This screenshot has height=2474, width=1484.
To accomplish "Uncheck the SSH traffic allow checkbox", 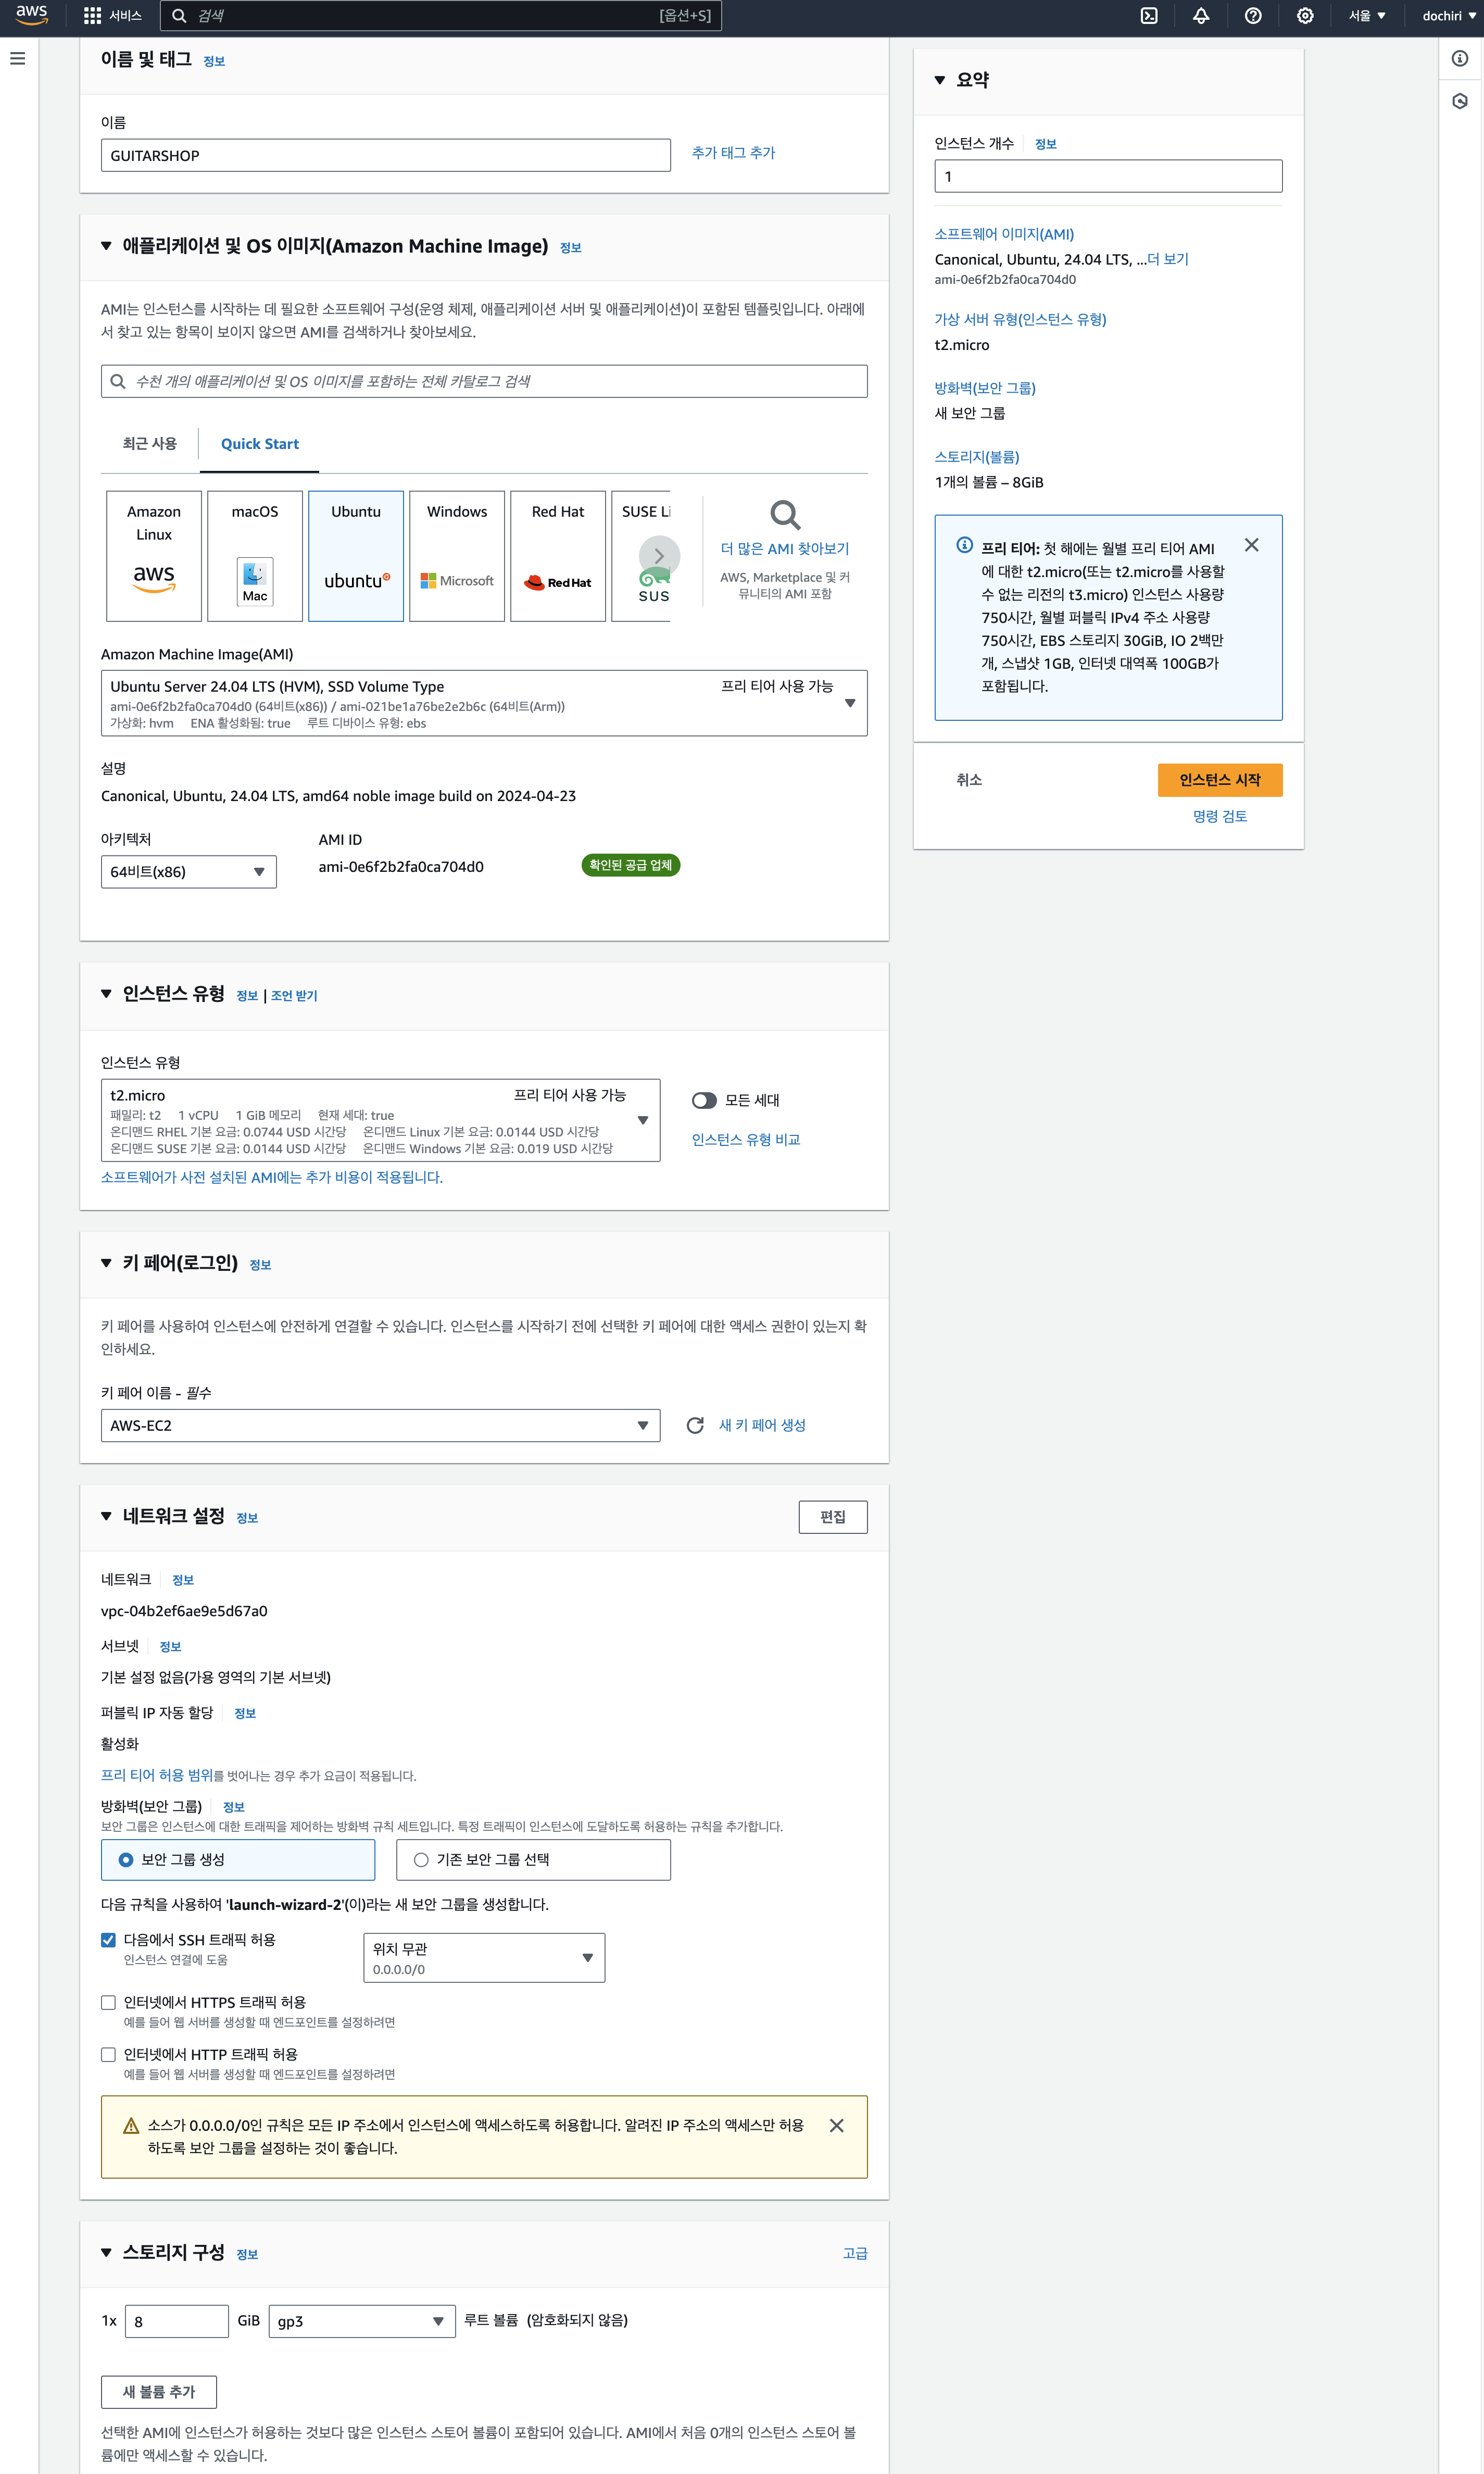I will tap(109, 1940).
